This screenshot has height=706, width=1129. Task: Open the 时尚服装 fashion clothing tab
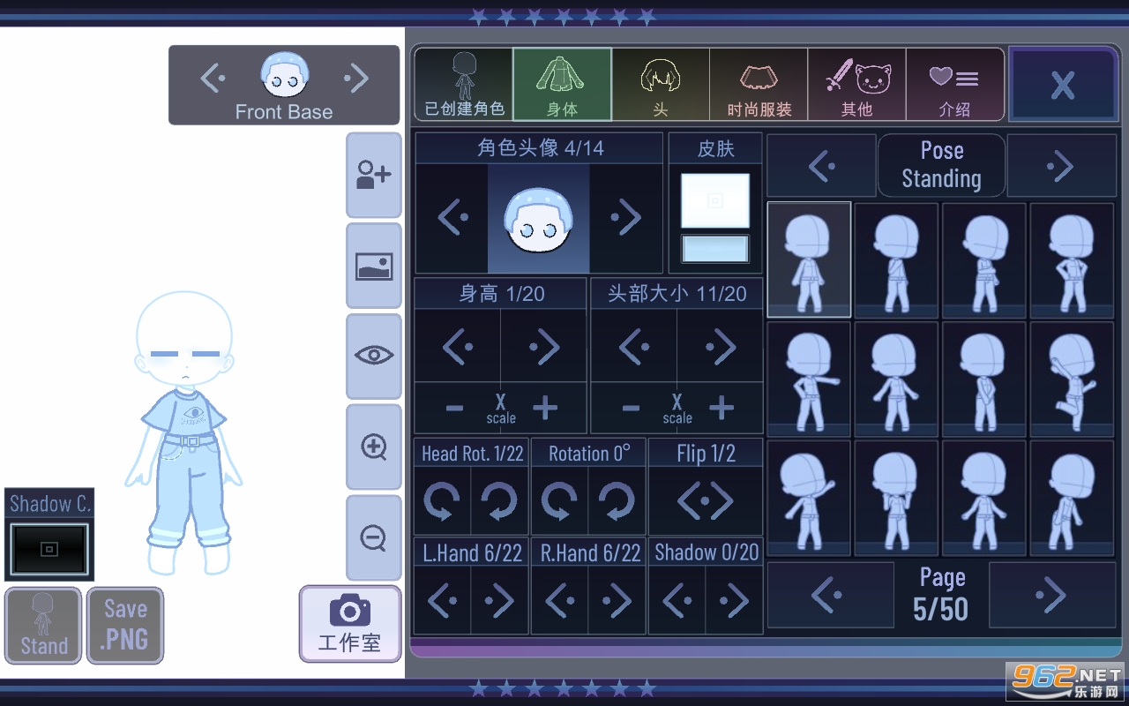coord(759,85)
